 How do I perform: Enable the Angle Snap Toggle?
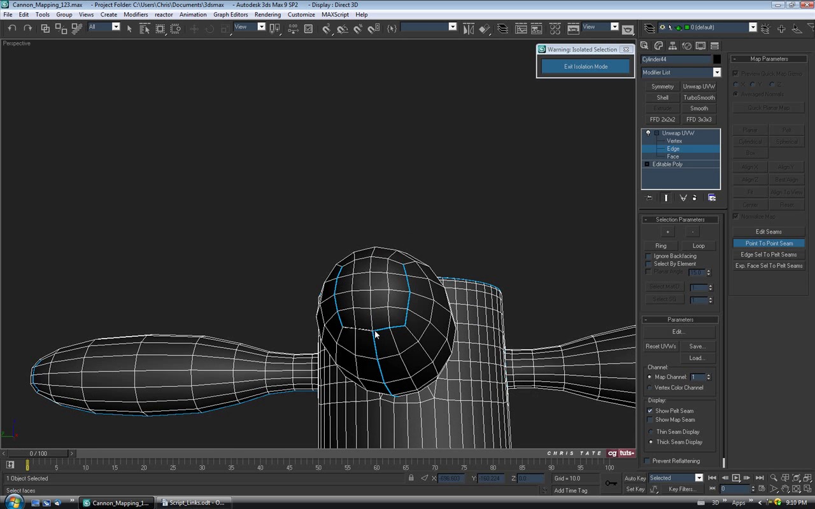[x=343, y=29]
